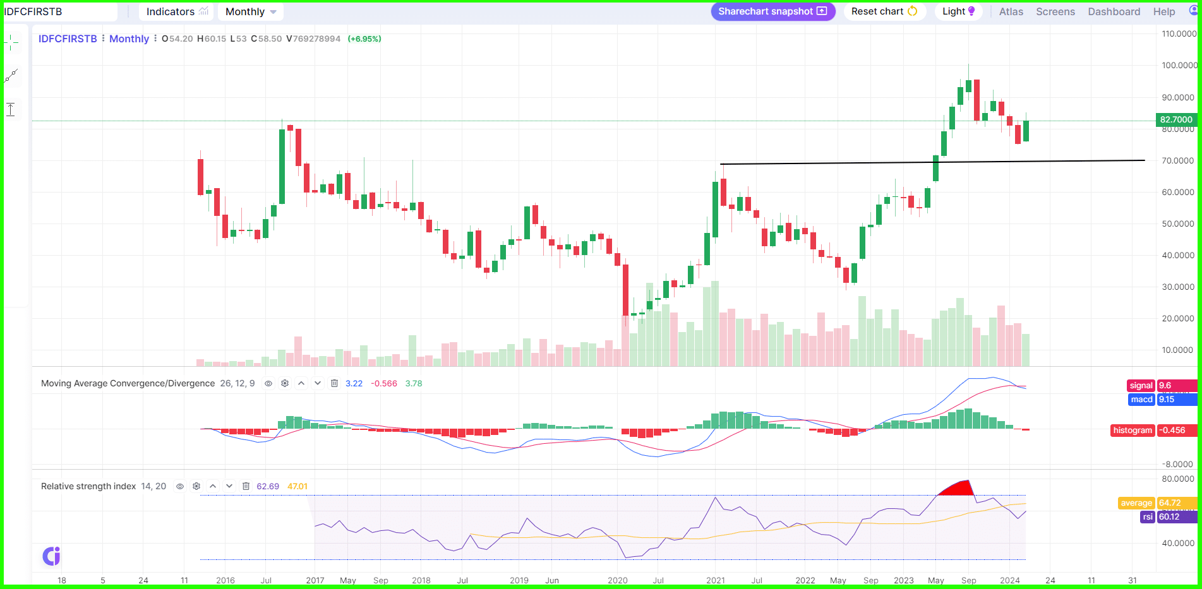Open the user profile icon
Viewport: 1202px width, 589px height.
click(x=1193, y=11)
